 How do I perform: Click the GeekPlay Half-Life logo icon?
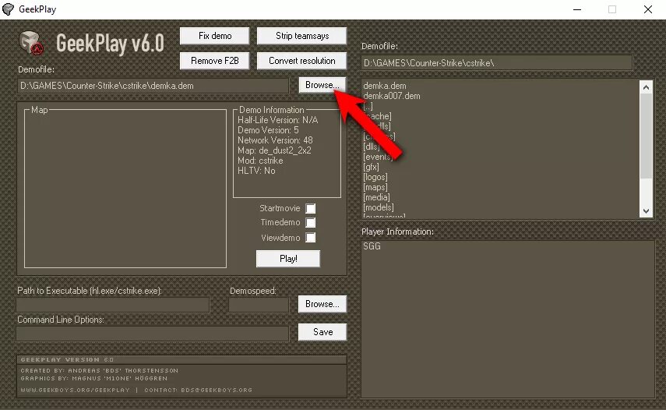point(31,43)
